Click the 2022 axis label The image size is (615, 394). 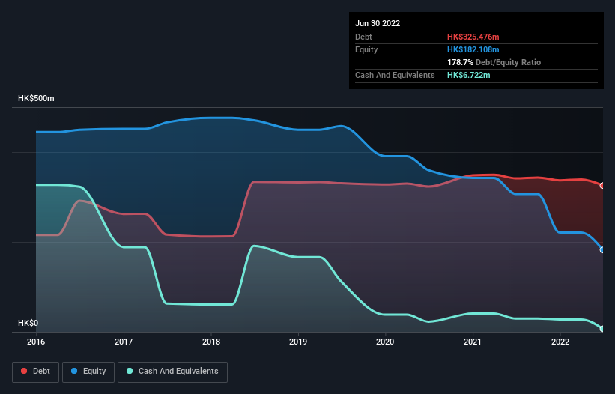(x=560, y=342)
